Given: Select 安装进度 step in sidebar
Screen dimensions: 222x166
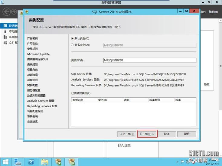Looking at the screenshot, I should (32, 122).
